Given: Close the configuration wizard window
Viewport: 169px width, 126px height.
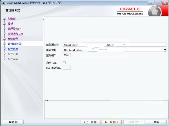Looking at the screenshot, I should point(165,3).
